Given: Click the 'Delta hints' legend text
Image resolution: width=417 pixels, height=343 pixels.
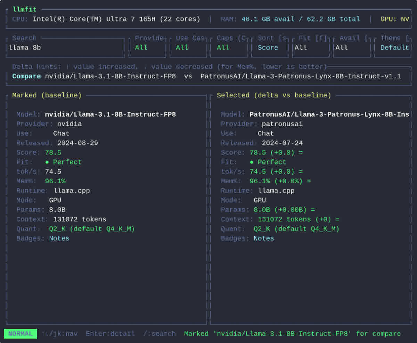Looking at the screenshot, I should tap(170, 67).
